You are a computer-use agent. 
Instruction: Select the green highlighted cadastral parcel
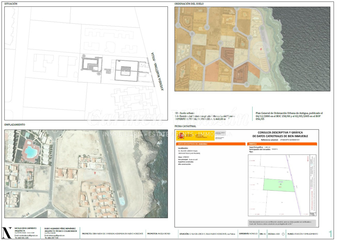[278, 186]
